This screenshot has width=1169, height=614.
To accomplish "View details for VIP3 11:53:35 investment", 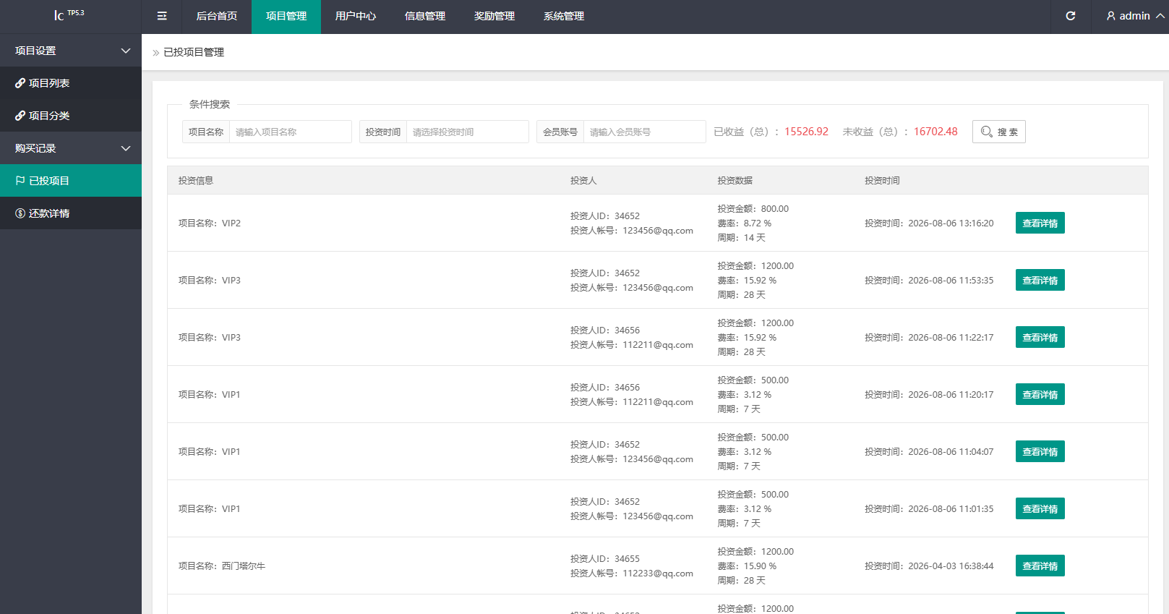I will 1040,280.
